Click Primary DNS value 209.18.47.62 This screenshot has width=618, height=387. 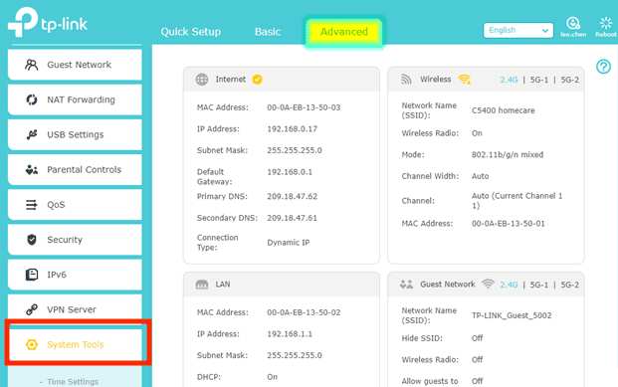(x=292, y=196)
